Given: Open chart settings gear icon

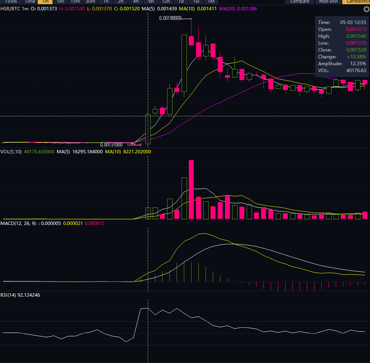Looking at the screenshot, I should click(366, 9).
